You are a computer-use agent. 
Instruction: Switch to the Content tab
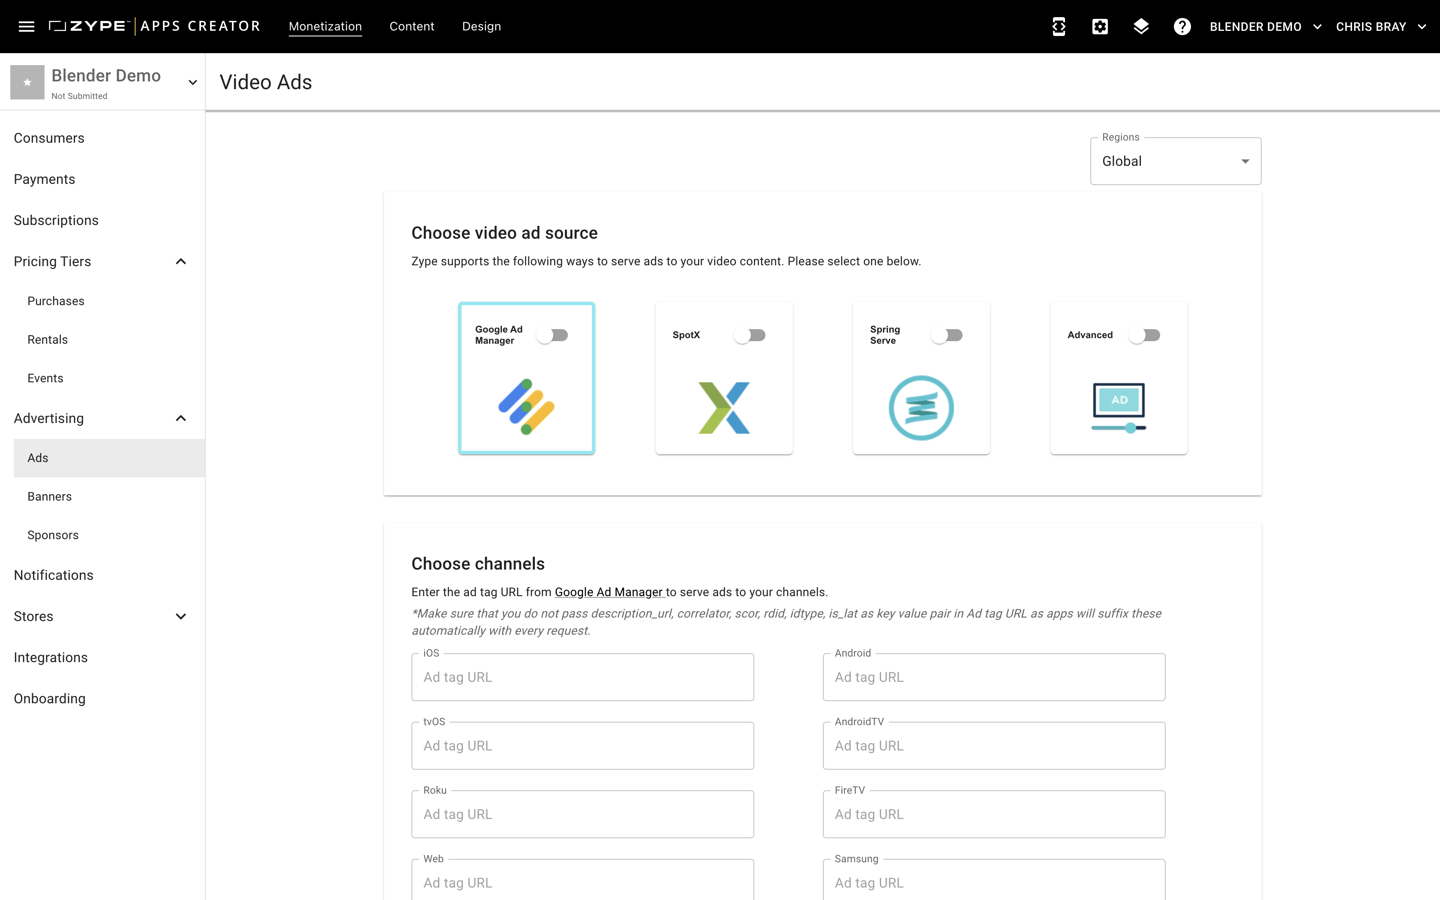tap(412, 26)
